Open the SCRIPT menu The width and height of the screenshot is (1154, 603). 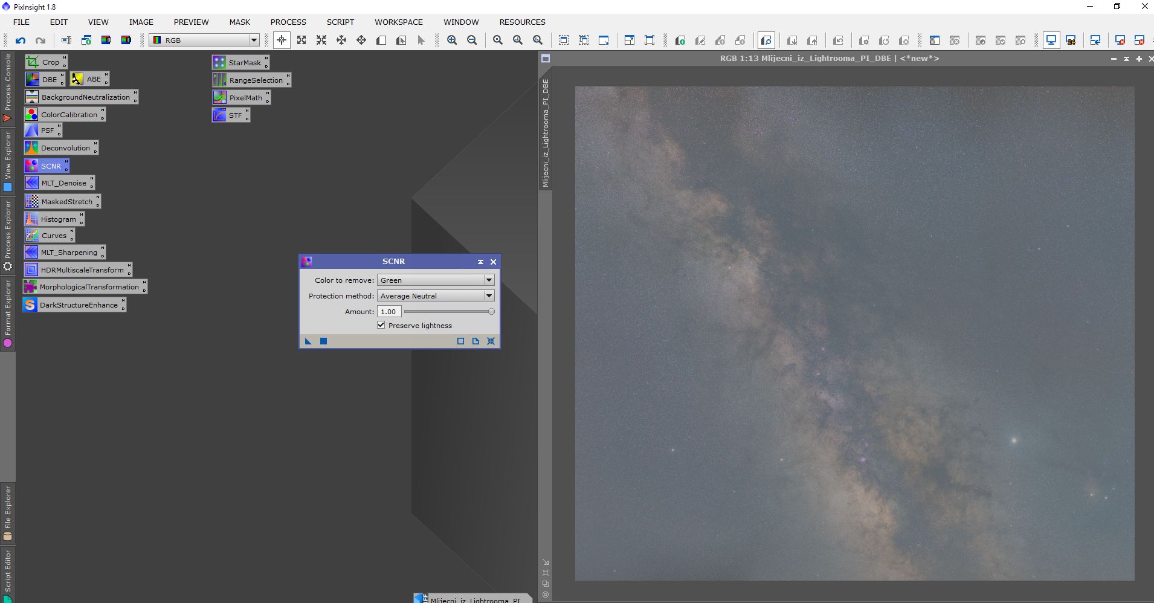340,22
